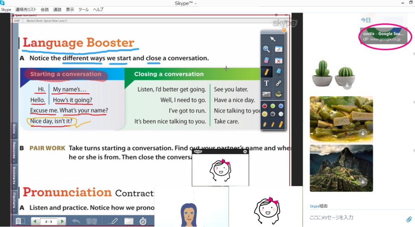Open the pen annotation tools in bottom bar
The image size is (415, 227).
coord(113,221)
